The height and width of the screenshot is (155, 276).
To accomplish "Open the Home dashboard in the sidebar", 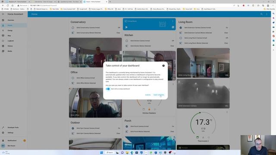I will 14,25.
